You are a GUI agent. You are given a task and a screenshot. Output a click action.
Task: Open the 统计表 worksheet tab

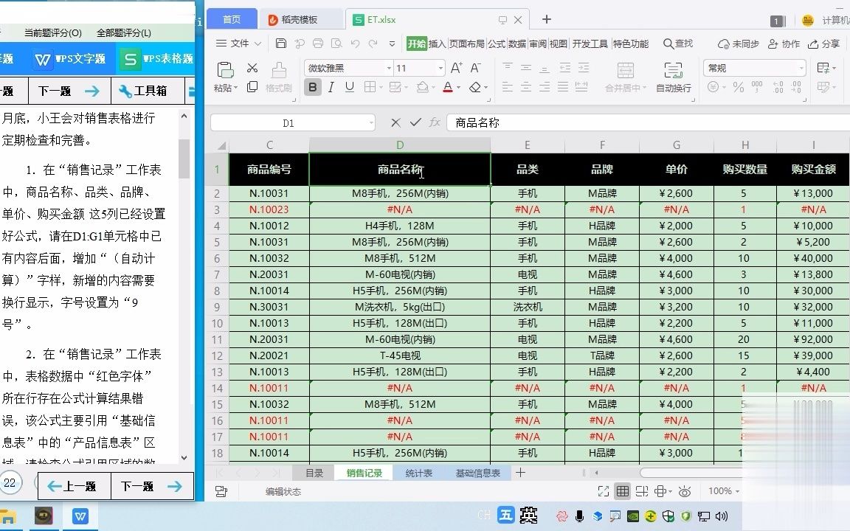418,473
